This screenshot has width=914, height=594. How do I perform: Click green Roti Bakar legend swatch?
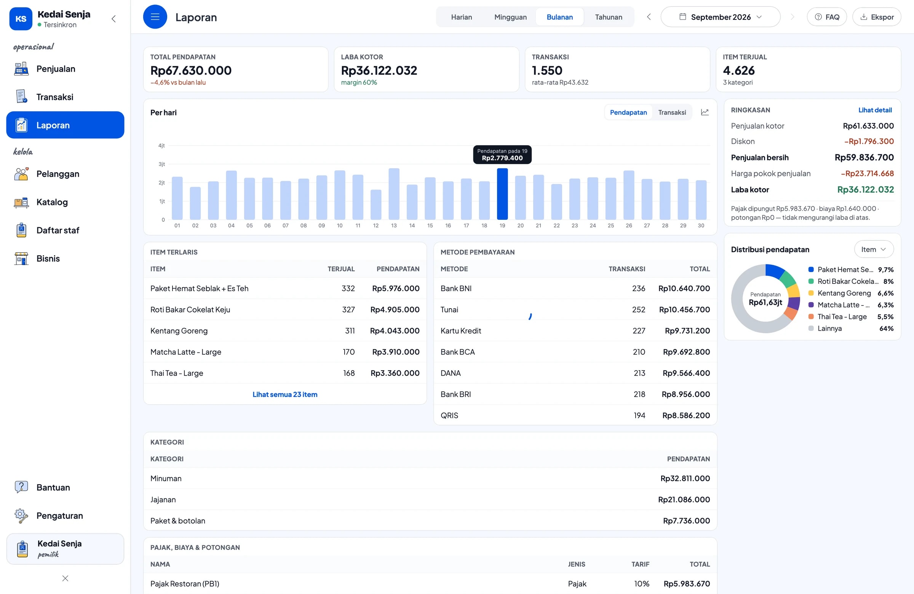click(811, 281)
